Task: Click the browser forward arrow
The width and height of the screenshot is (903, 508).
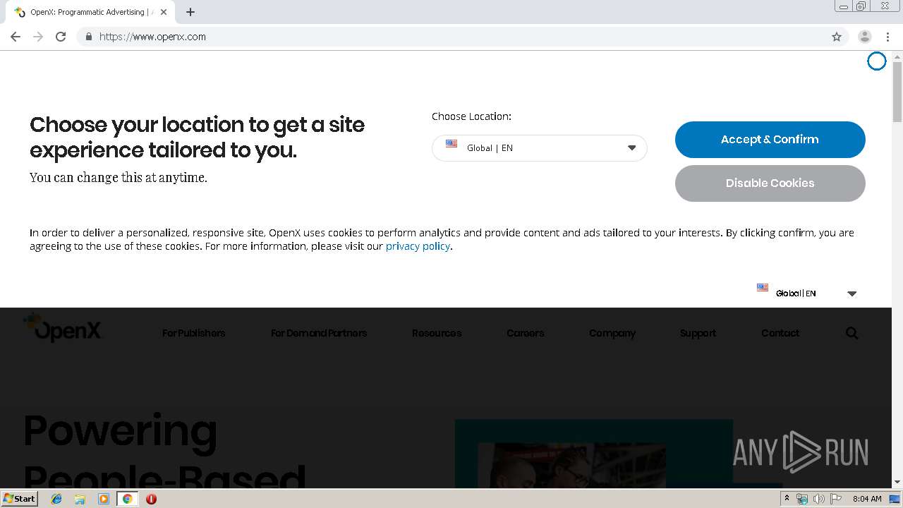Action: 38,37
